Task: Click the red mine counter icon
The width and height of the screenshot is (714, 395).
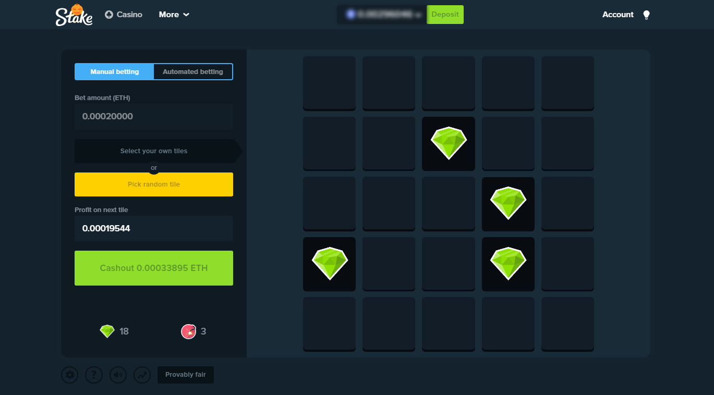Action: point(188,331)
